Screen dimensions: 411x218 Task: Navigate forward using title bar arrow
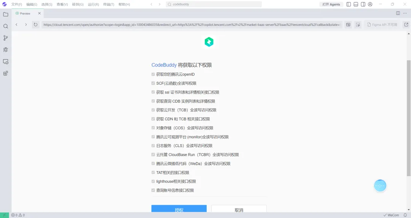(159, 4)
